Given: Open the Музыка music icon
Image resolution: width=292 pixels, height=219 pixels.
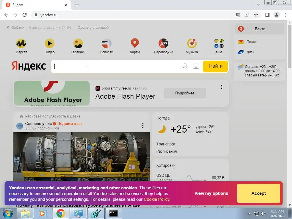Looking at the screenshot, I should [192, 44].
